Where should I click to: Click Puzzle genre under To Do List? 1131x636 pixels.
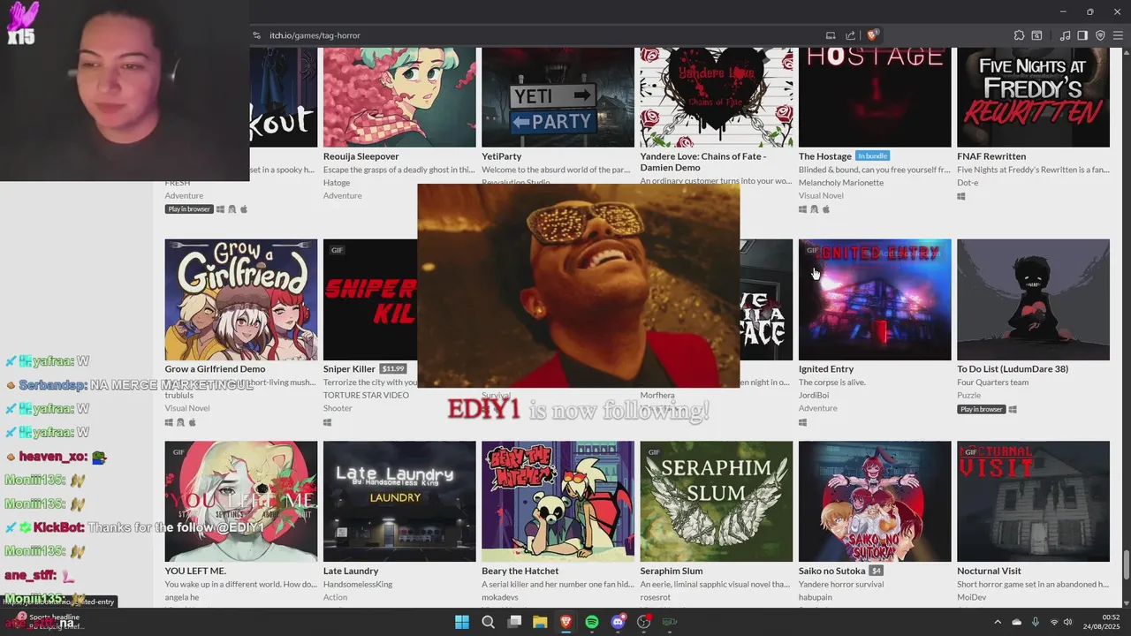tap(969, 396)
